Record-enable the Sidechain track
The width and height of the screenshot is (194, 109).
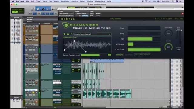(27, 48)
